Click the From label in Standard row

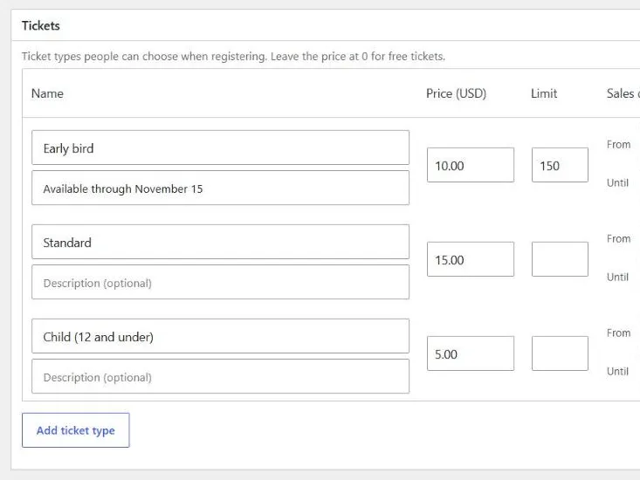click(618, 238)
